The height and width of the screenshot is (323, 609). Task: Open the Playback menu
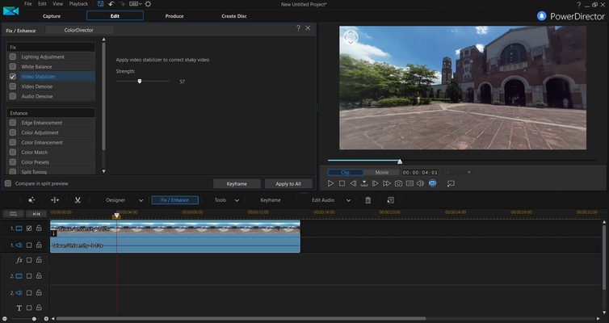click(78, 4)
